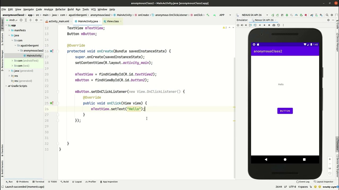
Task: Open the Refactor menu
Action: pyautogui.click(x=60, y=9)
